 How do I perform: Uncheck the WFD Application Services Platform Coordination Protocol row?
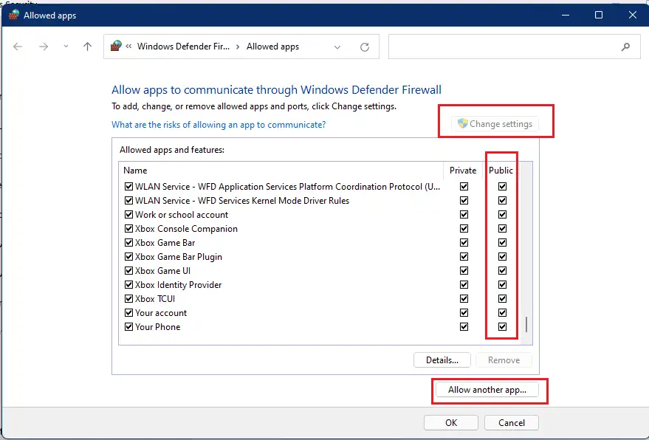(x=128, y=187)
